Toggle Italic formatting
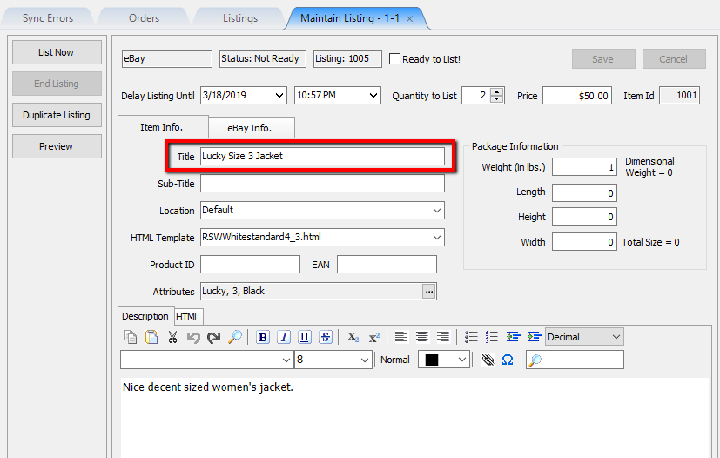 (284, 337)
